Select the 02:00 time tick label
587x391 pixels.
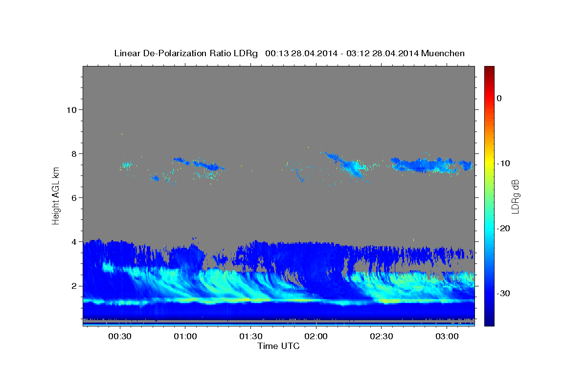316,337
